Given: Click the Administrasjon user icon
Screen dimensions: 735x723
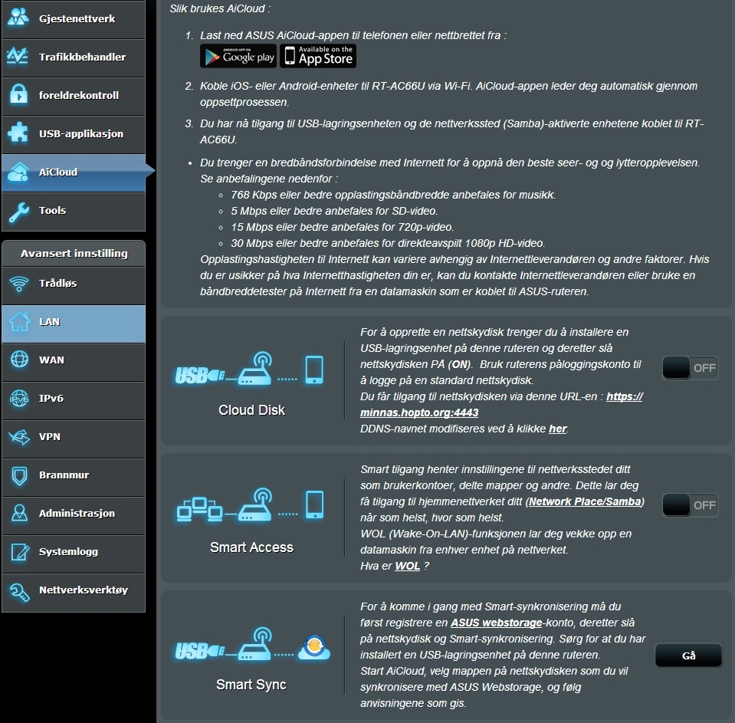Looking at the screenshot, I should click(x=19, y=513).
